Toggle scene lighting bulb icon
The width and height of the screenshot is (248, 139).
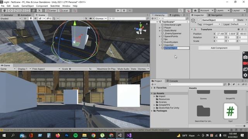[31, 19]
